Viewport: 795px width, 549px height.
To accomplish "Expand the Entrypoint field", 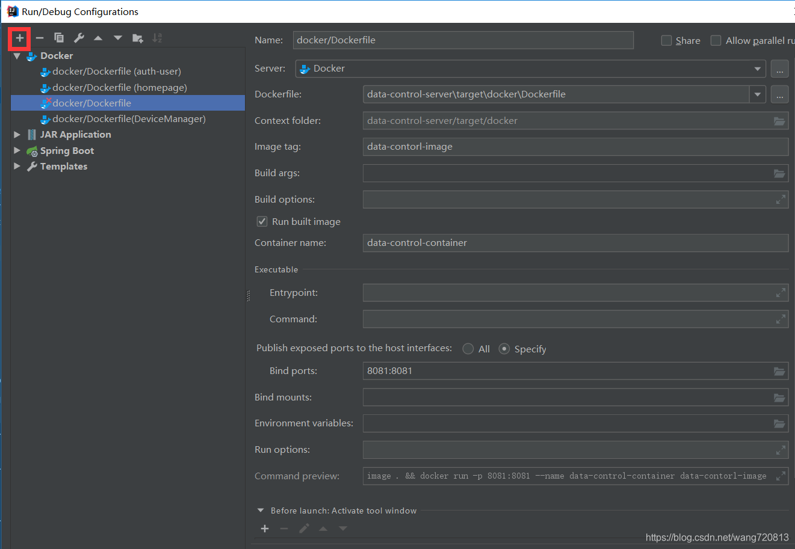I will (x=781, y=293).
